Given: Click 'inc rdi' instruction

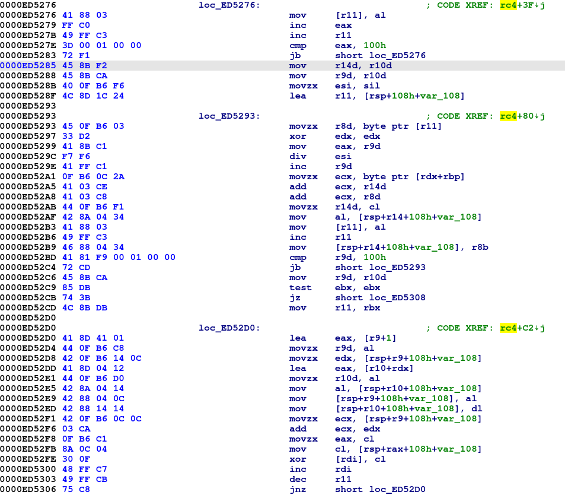Looking at the screenshot, I should pos(320,469).
